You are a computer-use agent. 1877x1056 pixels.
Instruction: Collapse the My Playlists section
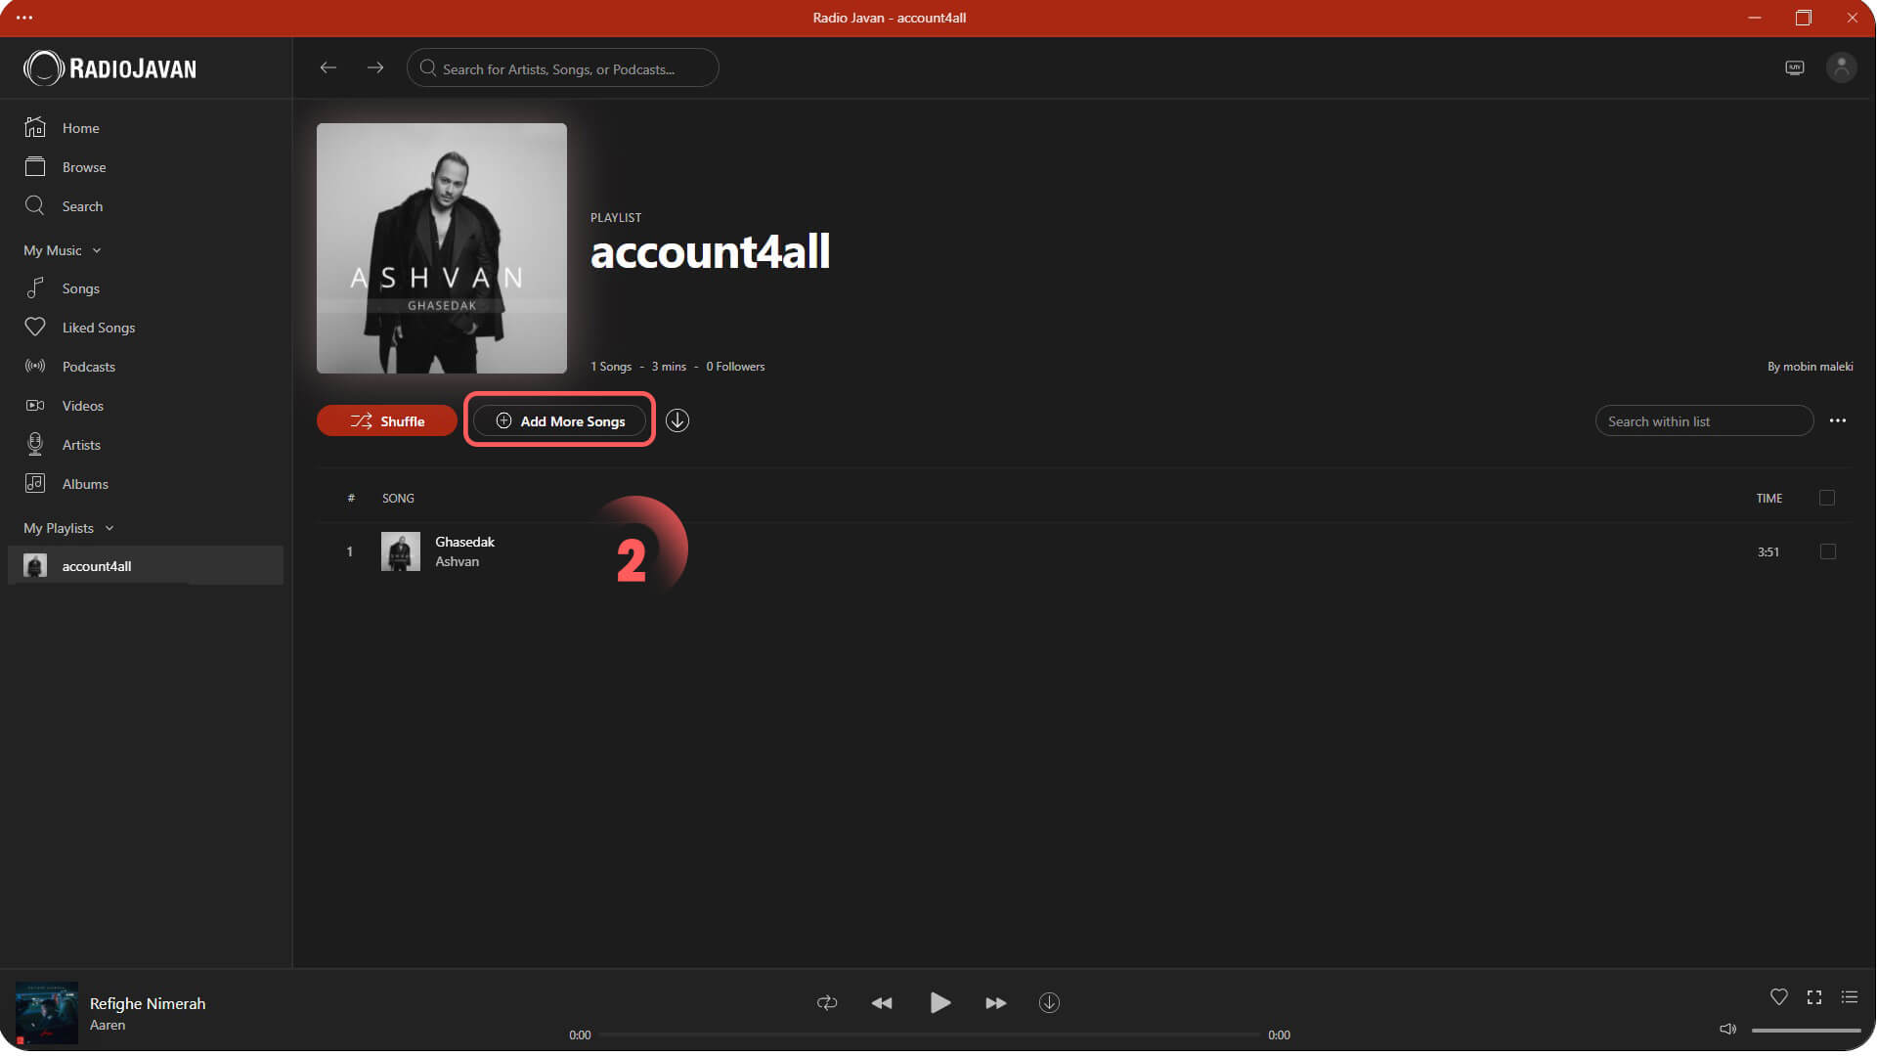click(x=68, y=529)
